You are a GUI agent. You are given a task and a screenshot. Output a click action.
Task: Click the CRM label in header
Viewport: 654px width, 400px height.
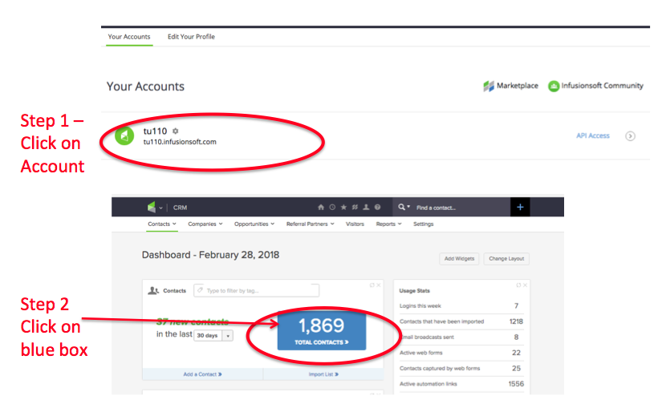[181, 208]
